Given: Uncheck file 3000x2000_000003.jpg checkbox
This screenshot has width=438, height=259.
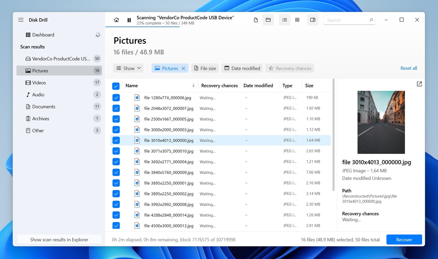Looking at the screenshot, I should (116, 130).
